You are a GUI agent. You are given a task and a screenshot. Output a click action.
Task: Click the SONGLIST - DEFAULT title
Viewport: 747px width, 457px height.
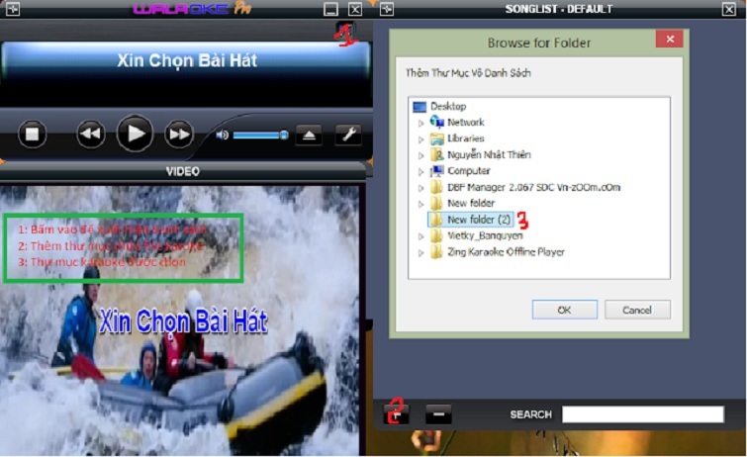pos(559,9)
